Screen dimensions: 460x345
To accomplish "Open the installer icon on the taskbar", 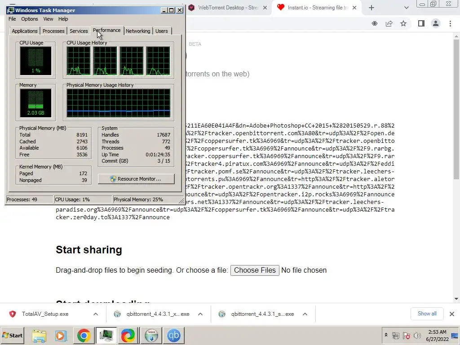I will [x=151, y=336].
